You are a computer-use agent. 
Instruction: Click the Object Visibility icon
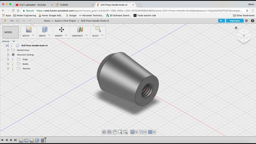pos(141,132)
